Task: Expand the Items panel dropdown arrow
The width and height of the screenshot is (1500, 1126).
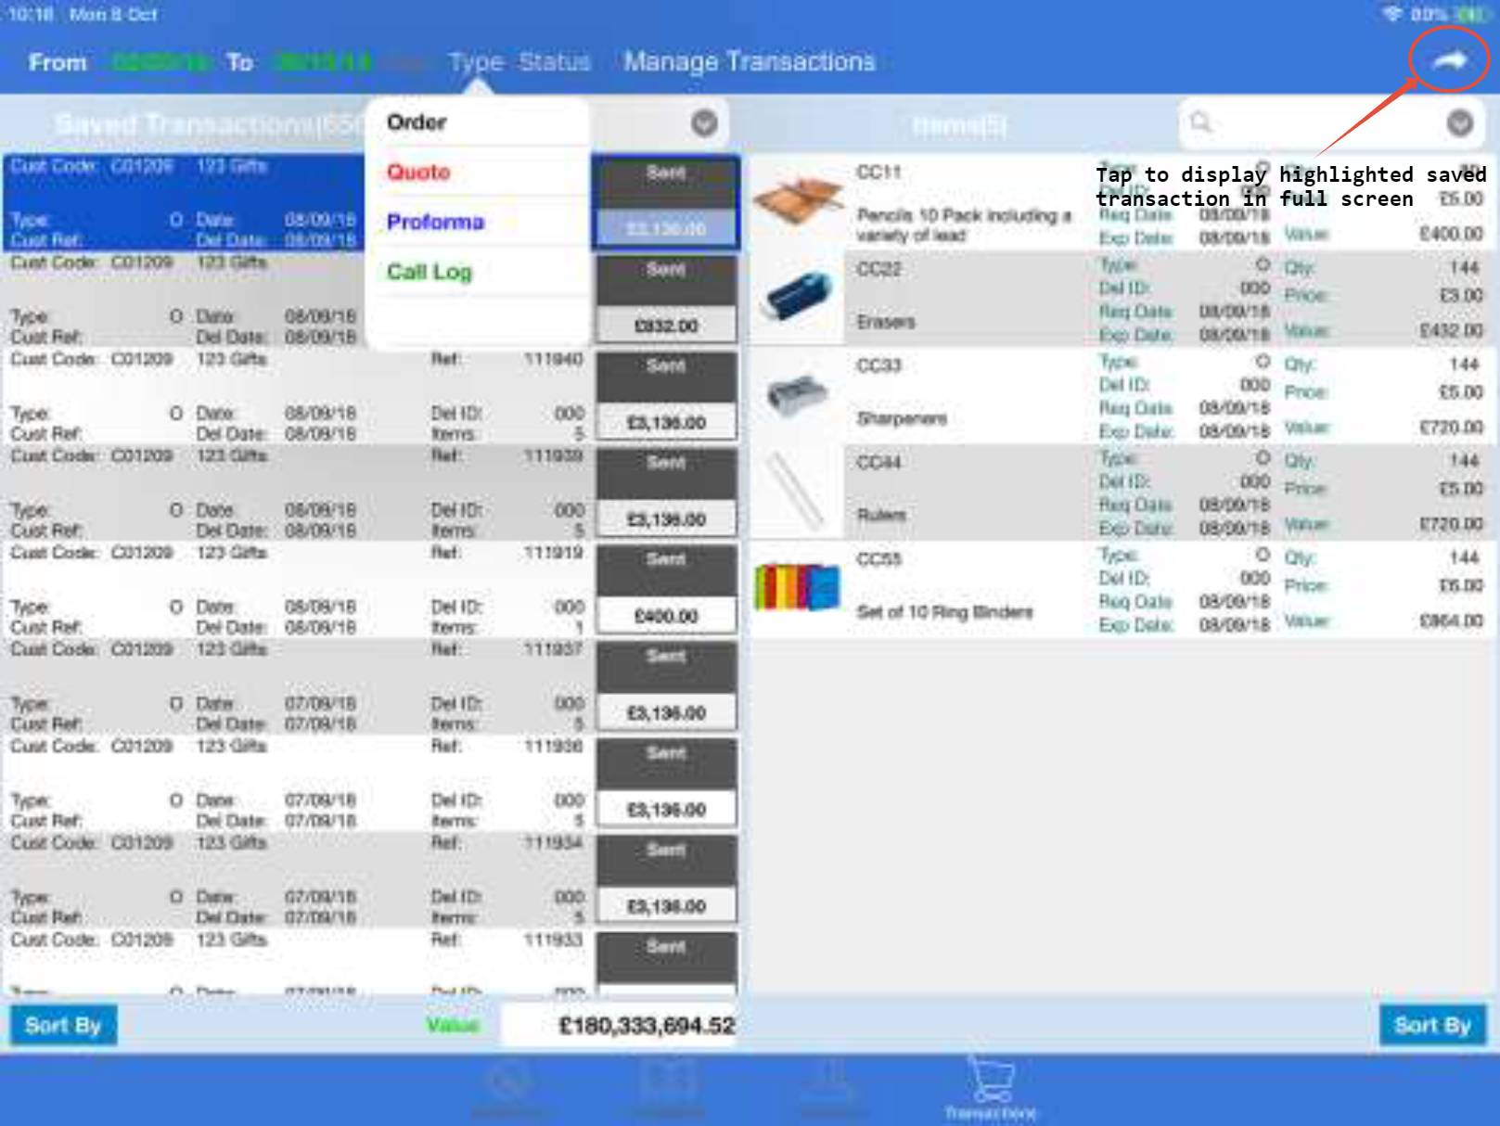Action: pos(1459,122)
